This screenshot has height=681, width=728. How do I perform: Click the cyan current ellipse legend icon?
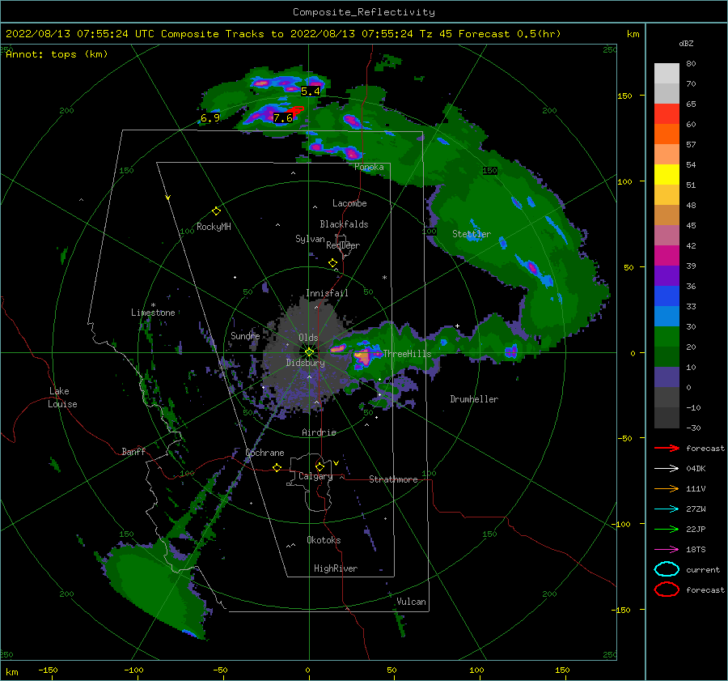(x=667, y=569)
